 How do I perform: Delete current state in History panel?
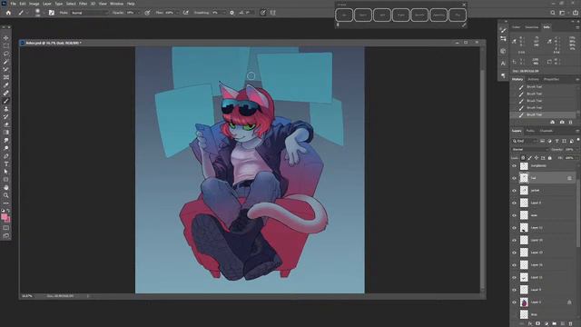(571, 122)
